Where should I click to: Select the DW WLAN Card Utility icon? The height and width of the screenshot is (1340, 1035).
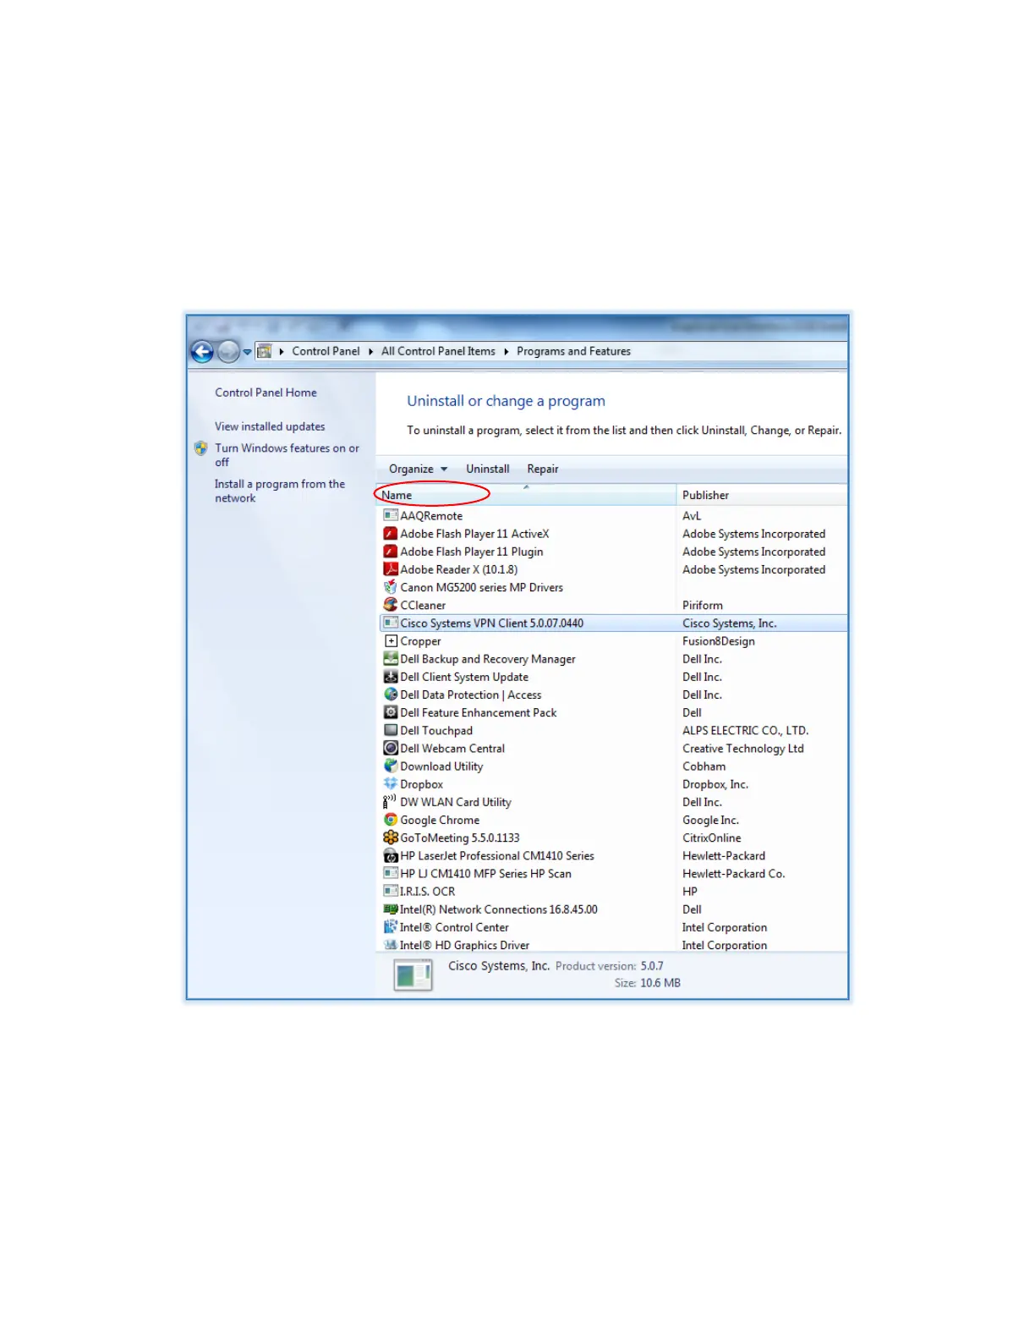click(391, 801)
